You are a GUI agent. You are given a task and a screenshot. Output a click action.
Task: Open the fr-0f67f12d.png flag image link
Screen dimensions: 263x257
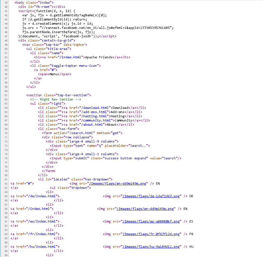[151, 234]
